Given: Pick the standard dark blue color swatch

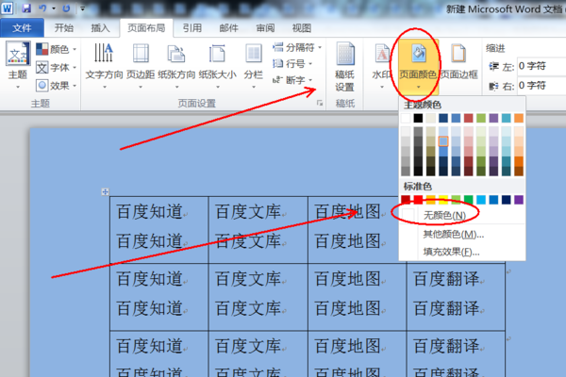Looking at the screenshot, I should click(506, 200).
